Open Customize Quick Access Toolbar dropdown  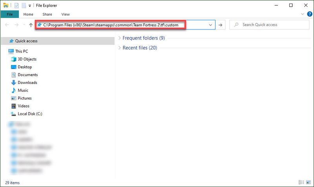click(30, 5)
